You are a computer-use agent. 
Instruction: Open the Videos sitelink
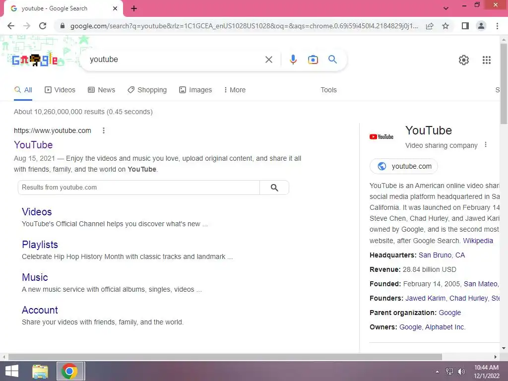point(37,212)
